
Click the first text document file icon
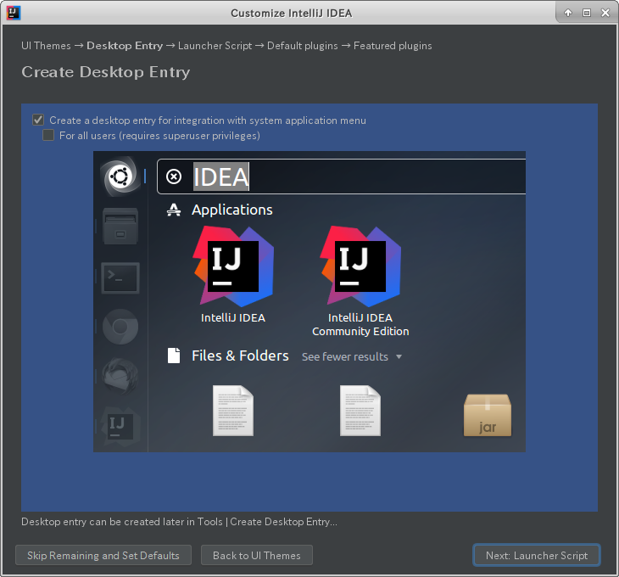tap(233, 411)
